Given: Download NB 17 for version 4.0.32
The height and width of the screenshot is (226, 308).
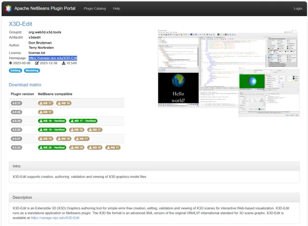Looking at the screenshot, I should click(113, 147).
